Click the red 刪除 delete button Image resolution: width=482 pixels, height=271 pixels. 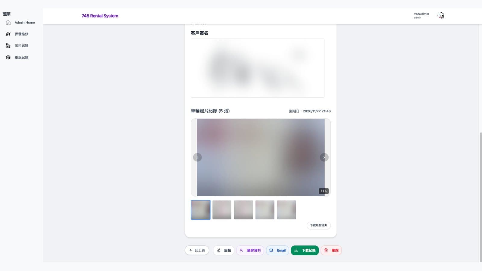331,251
